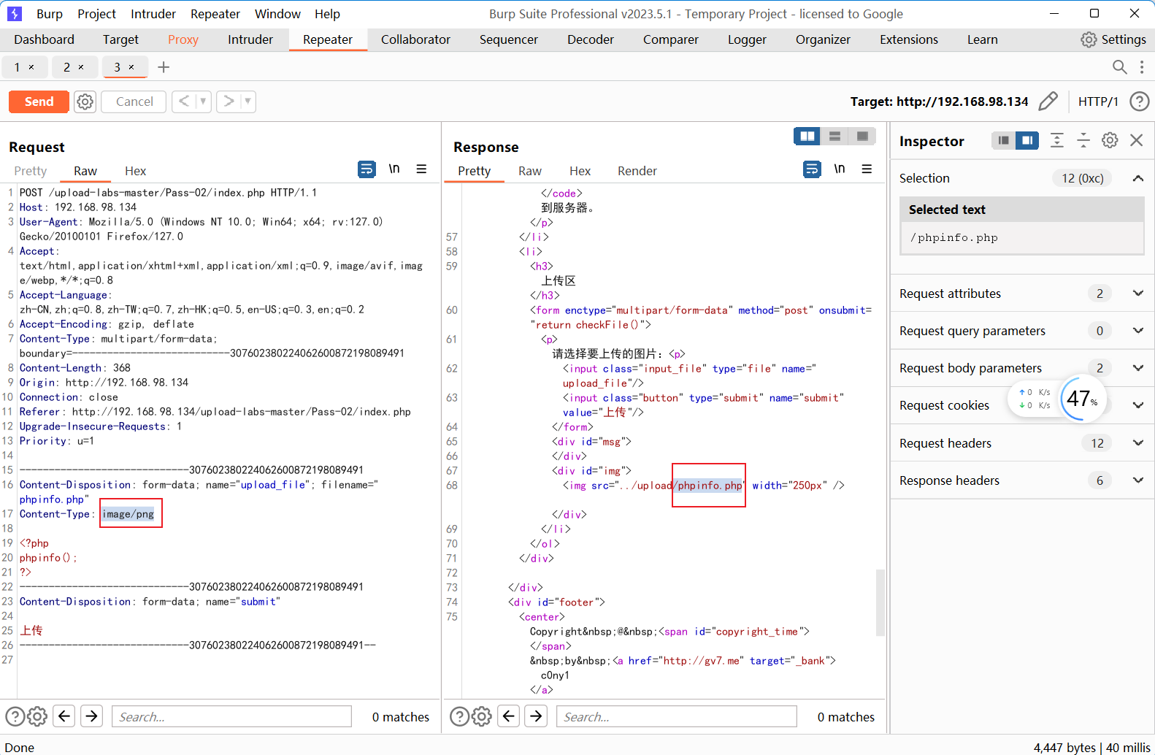Screen dimensions: 1155x755
Task: Open Inspector settings gear
Action: [x=1110, y=140]
